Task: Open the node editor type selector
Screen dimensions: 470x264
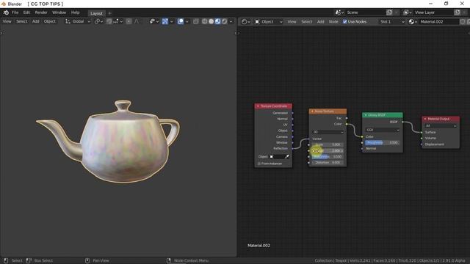Action: (246, 21)
